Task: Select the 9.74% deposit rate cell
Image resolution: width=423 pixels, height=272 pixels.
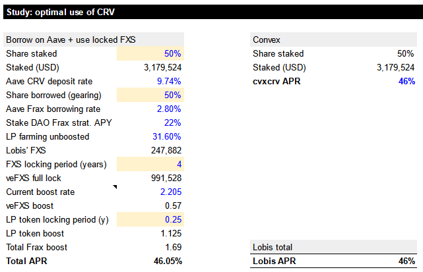Action: [x=169, y=81]
